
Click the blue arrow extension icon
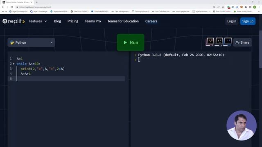pyautogui.click(x=237, y=7)
